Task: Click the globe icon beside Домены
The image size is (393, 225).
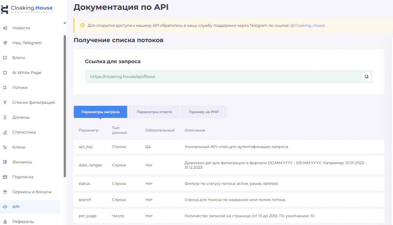Action: click(x=5, y=117)
